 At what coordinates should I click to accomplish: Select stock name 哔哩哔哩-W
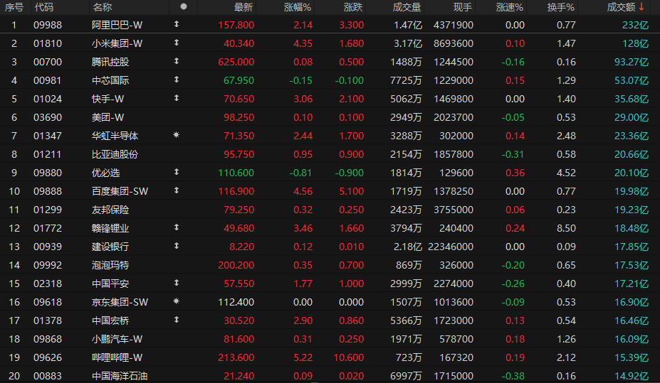[117, 358]
